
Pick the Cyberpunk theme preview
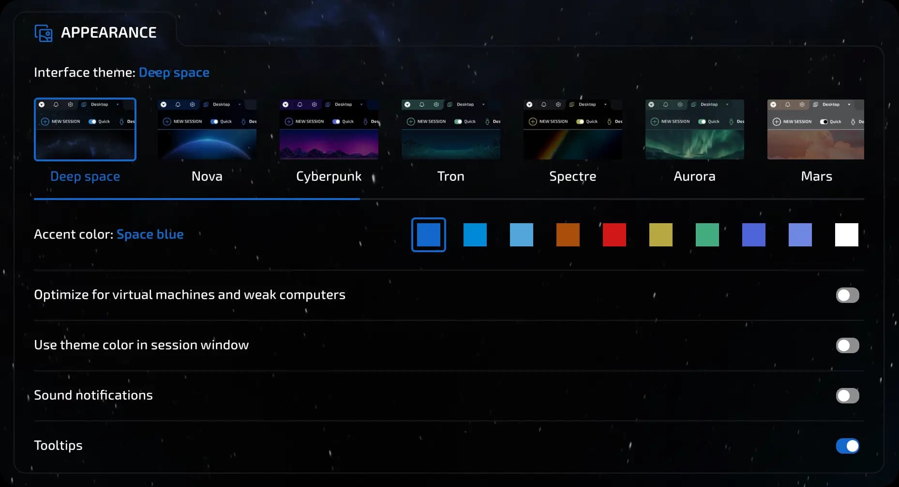[329, 129]
